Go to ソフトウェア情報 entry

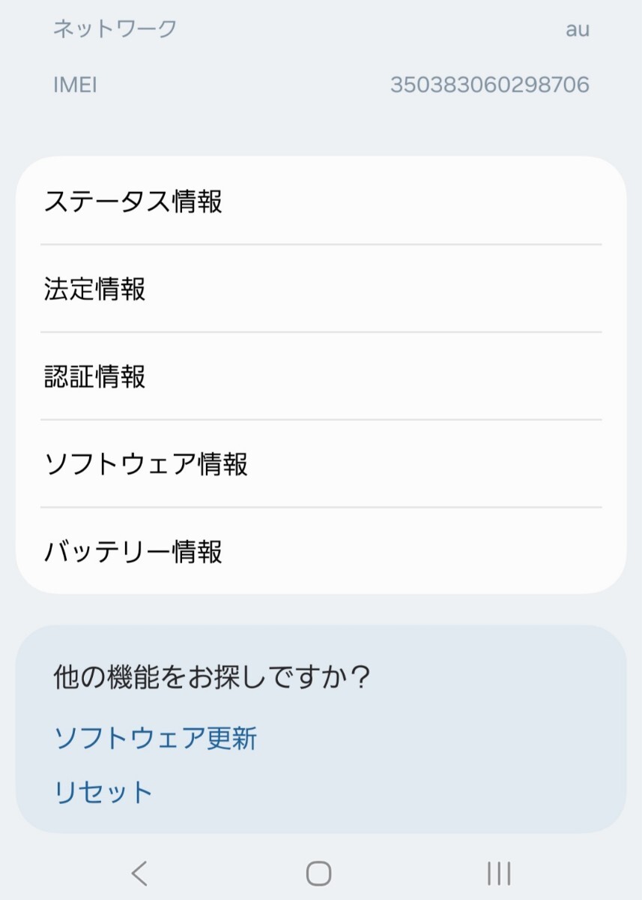[x=321, y=464]
